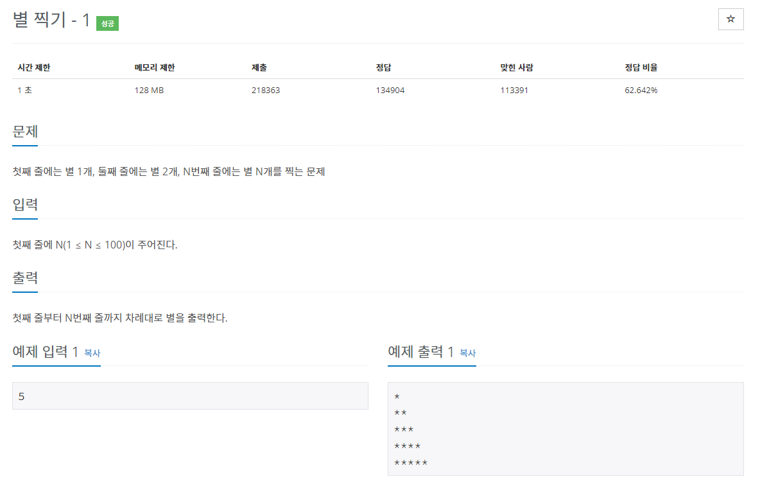The image size is (760, 488).
Task: Click the example output box with stars
Action: click(x=566, y=429)
